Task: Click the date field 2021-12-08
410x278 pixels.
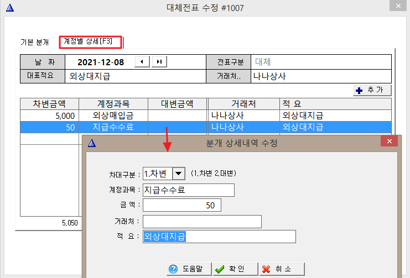Action: [x=101, y=62]
